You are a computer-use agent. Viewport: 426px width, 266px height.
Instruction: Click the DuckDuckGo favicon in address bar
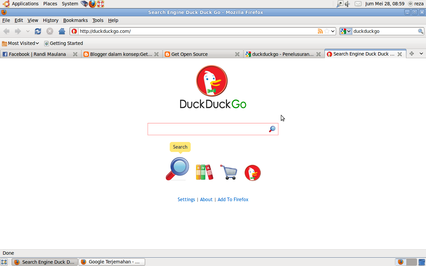pyautogui.click(x=74, y=31)
